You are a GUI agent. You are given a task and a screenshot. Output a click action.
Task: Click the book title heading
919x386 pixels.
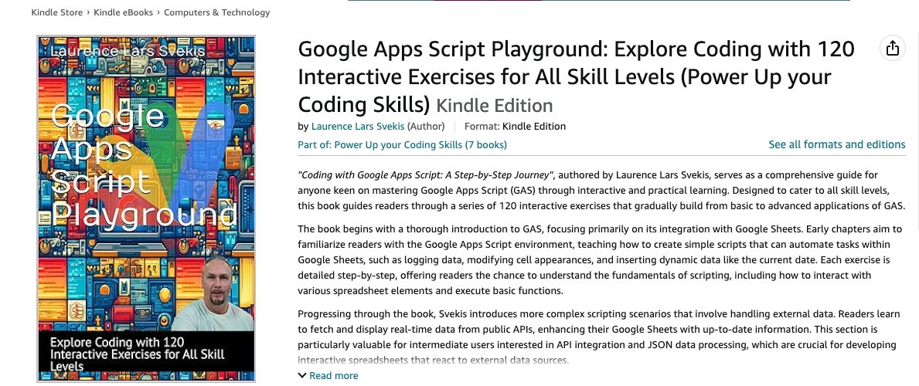click(576, 76)
